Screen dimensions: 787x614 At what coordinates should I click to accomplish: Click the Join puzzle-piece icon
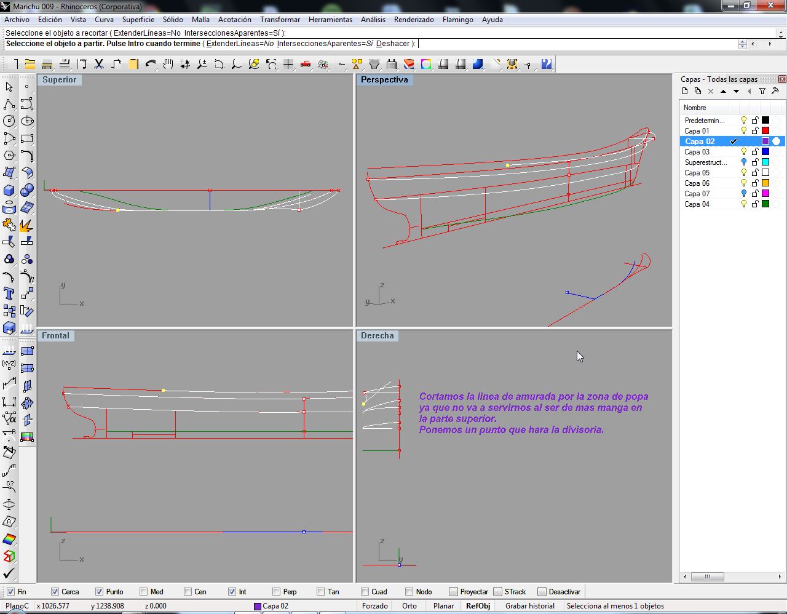click(x=9, y=225)
